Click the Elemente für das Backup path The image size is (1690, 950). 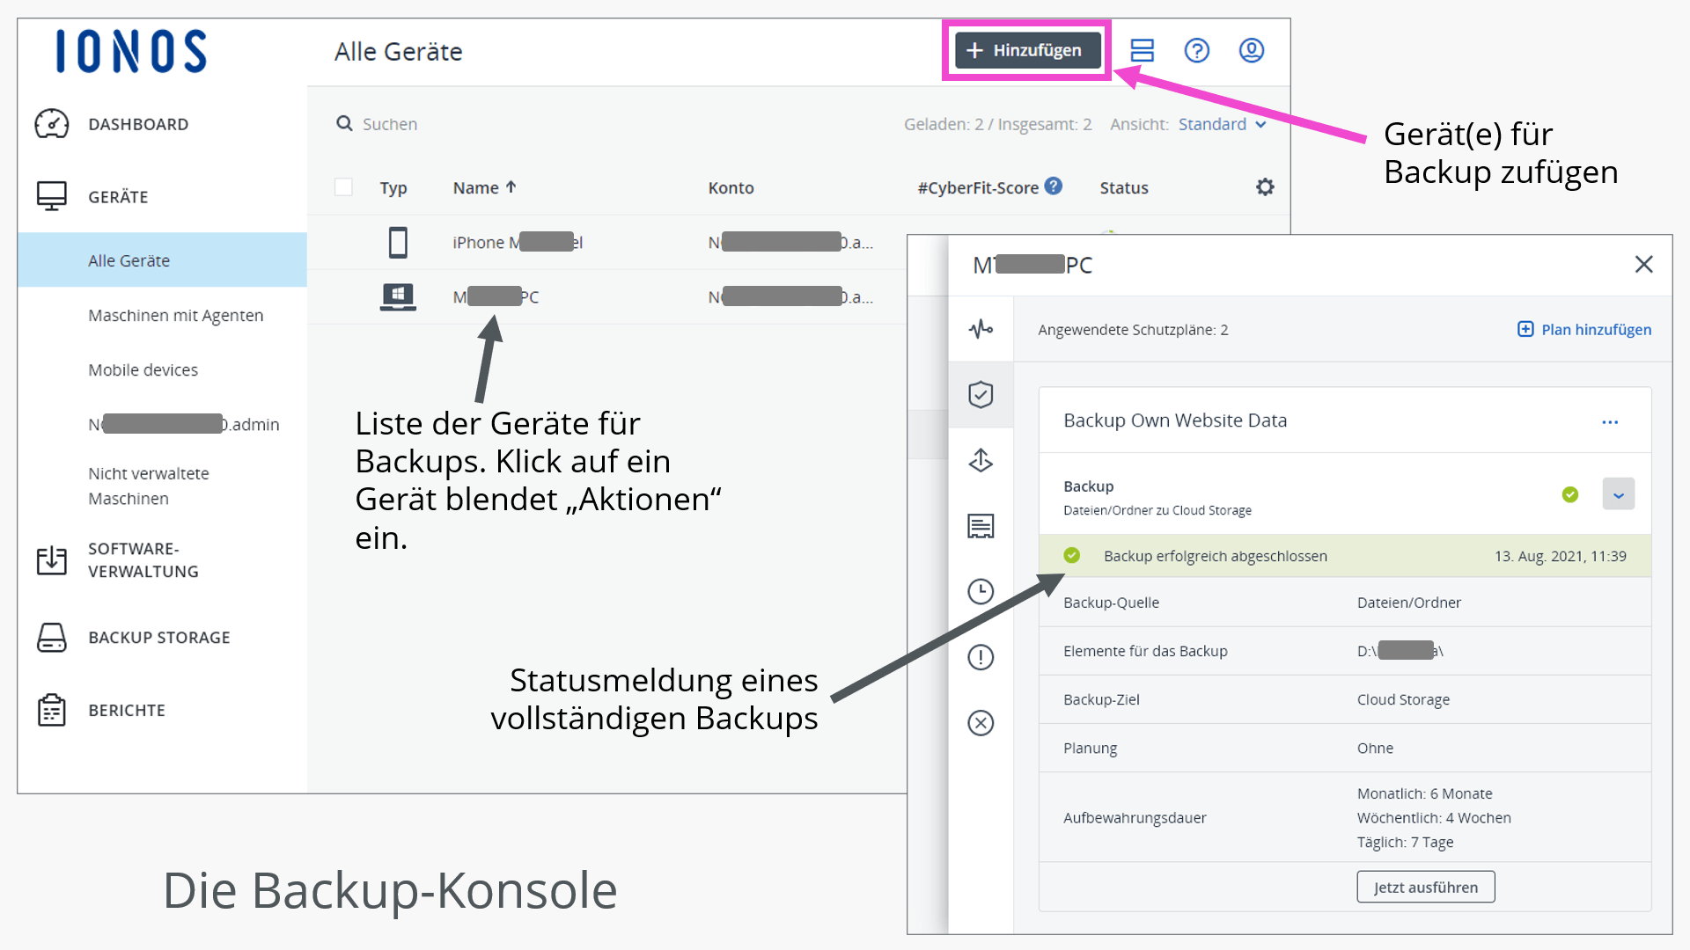[x=1400, y=651]
